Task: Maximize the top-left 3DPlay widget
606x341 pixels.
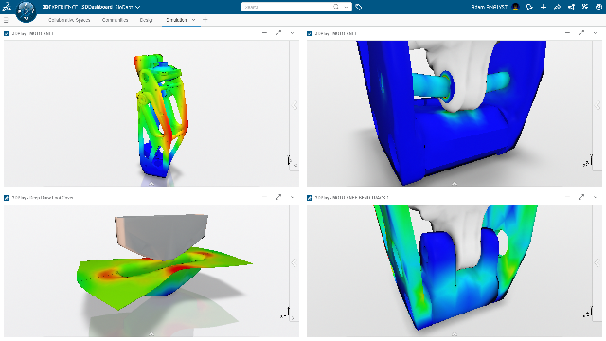Action: [278, 33]
